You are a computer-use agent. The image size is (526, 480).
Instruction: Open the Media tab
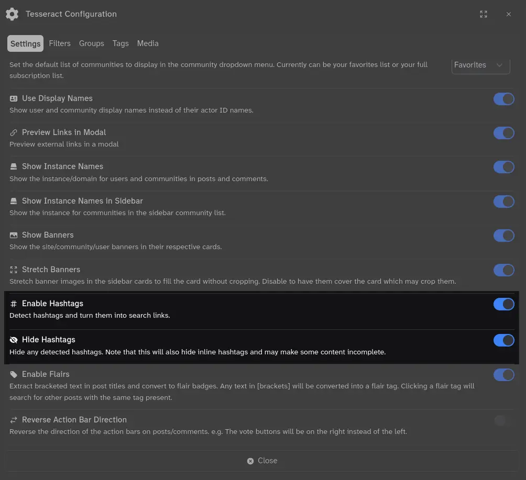coord(148,43)
